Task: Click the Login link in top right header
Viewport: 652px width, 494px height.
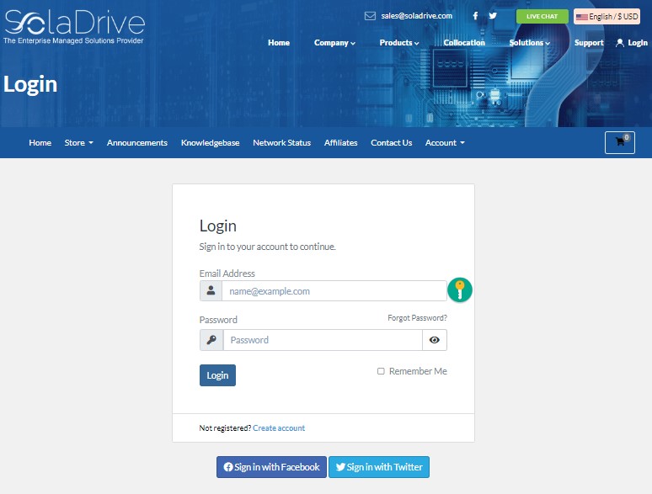Action: tap(638, 43)
